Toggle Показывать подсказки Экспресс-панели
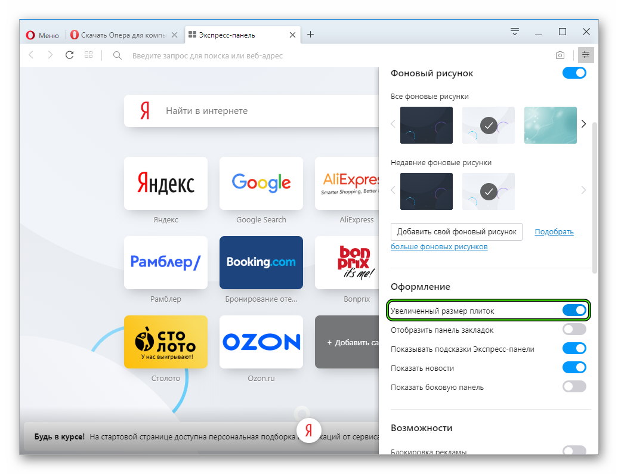 click(x=574, y=348)
